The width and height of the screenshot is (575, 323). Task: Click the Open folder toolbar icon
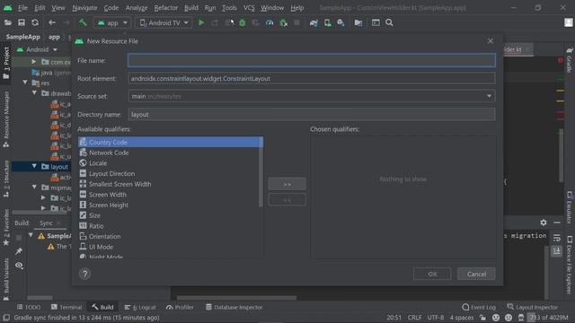coord(8,22)
